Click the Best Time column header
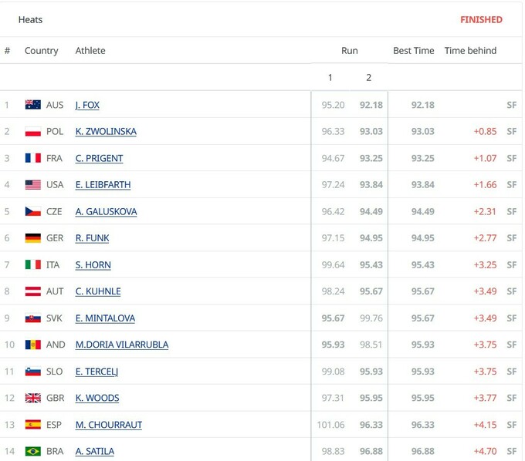The height and width of the screenshot is (461, 525). click(x=414, y=51)
